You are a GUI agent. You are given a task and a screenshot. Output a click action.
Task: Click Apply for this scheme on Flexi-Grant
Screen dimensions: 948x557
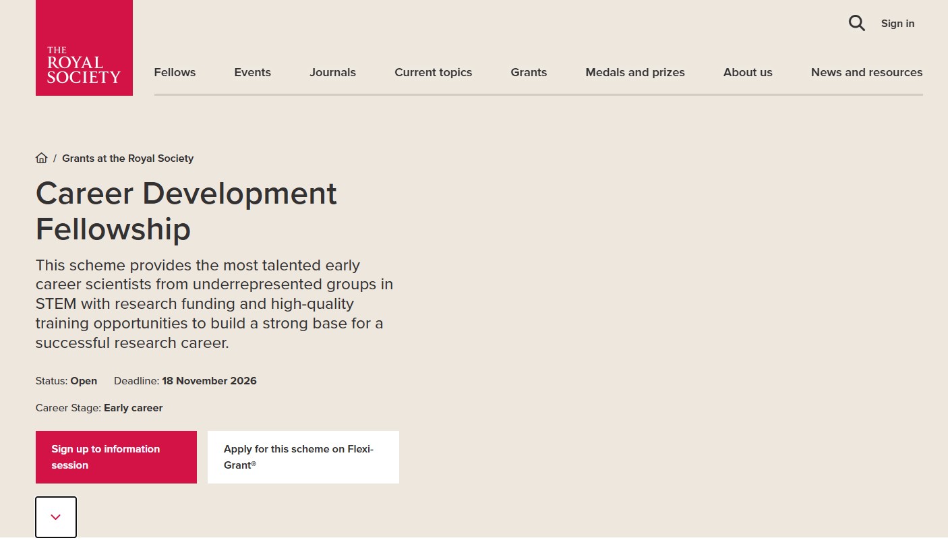[303, 457]
